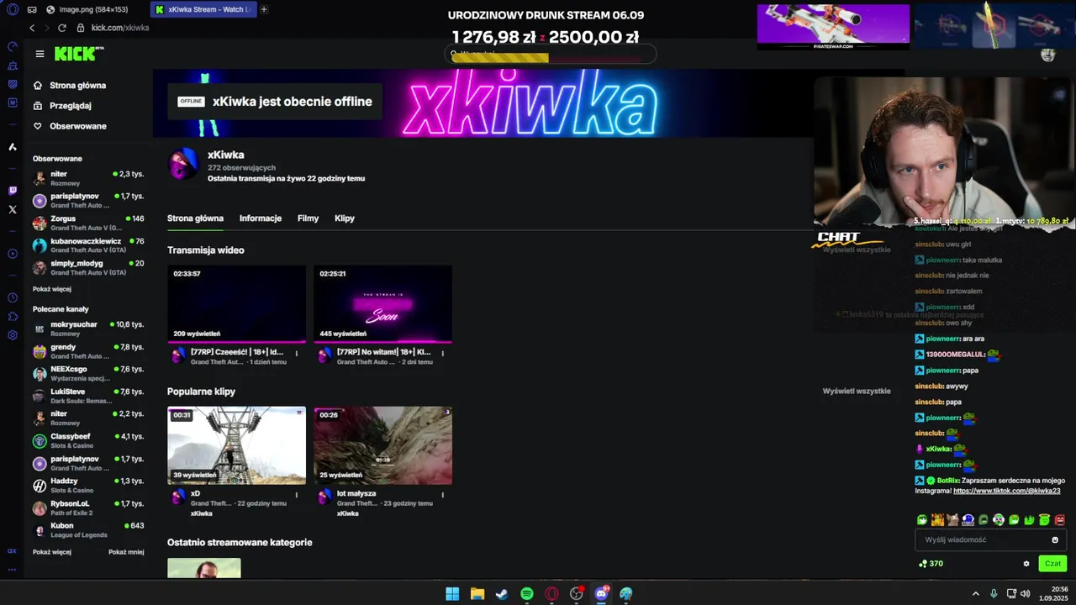Select the Strona główna channel tab

point(195,218)
